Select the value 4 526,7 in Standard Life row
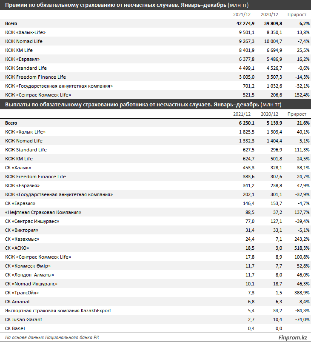The height and width of the screenshot is (342, 311). click(x=274, y=68)
